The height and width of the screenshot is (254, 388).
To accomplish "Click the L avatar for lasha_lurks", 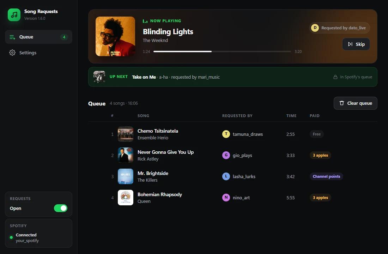I will click(226, 176).
